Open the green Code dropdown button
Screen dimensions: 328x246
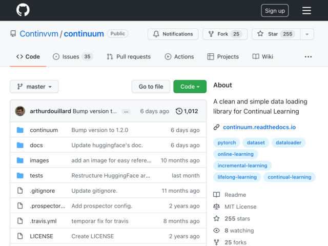[x=190, y=87]
